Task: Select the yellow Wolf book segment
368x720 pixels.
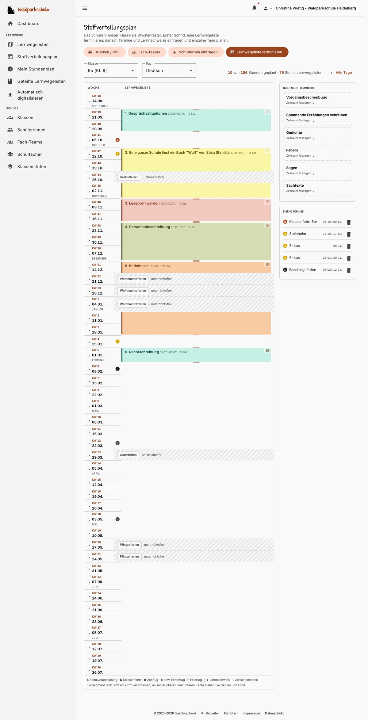Action: pos(196,159)
